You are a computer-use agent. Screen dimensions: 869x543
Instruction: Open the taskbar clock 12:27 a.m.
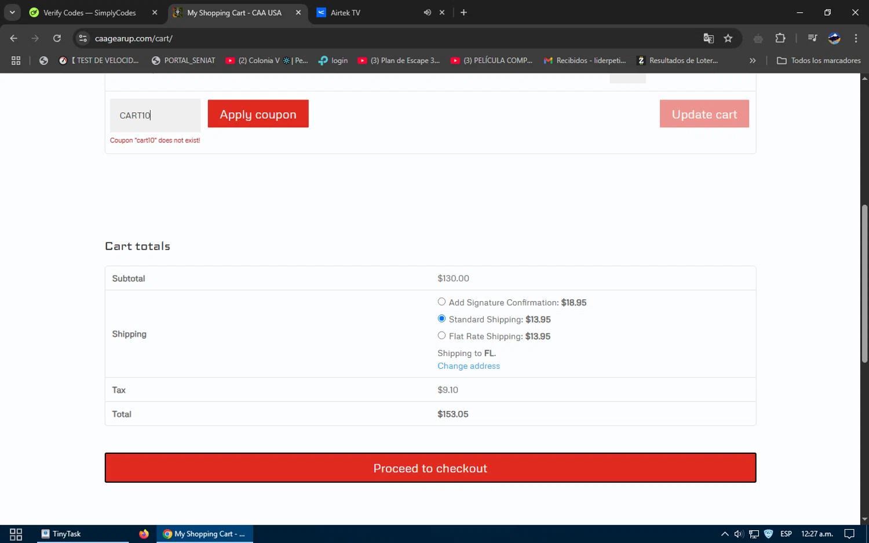point(817,534)
